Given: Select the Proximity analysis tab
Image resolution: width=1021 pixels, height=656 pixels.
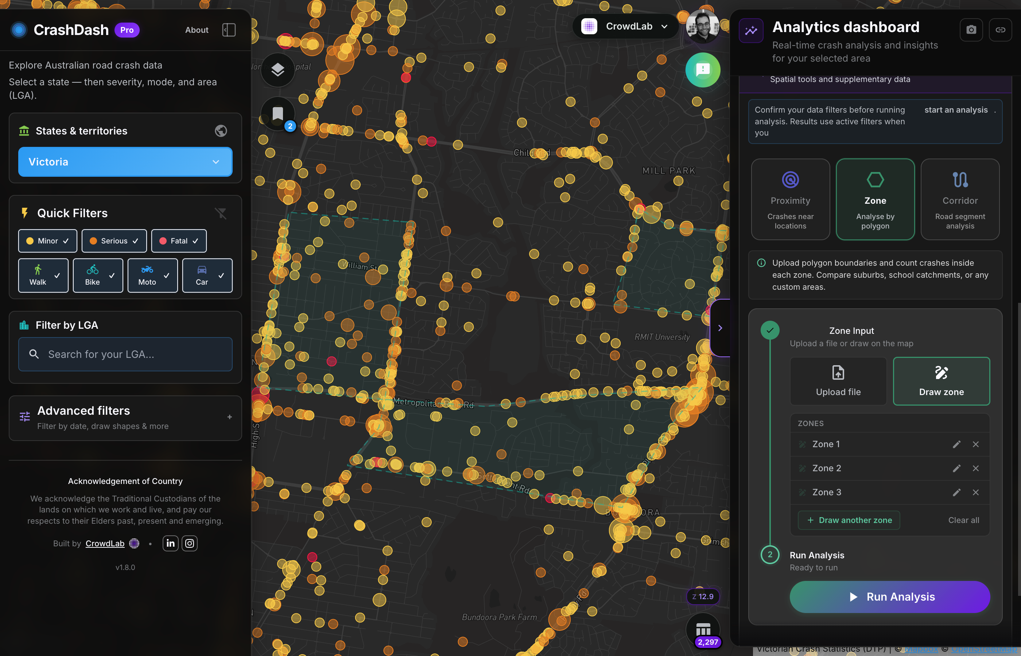Looking at the screenshot, I should click(791, 199).
